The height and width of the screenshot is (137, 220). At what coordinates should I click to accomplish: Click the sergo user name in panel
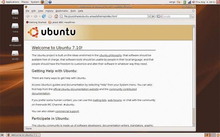pos(172,2)
